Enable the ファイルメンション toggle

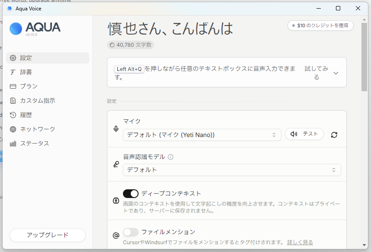131,232
